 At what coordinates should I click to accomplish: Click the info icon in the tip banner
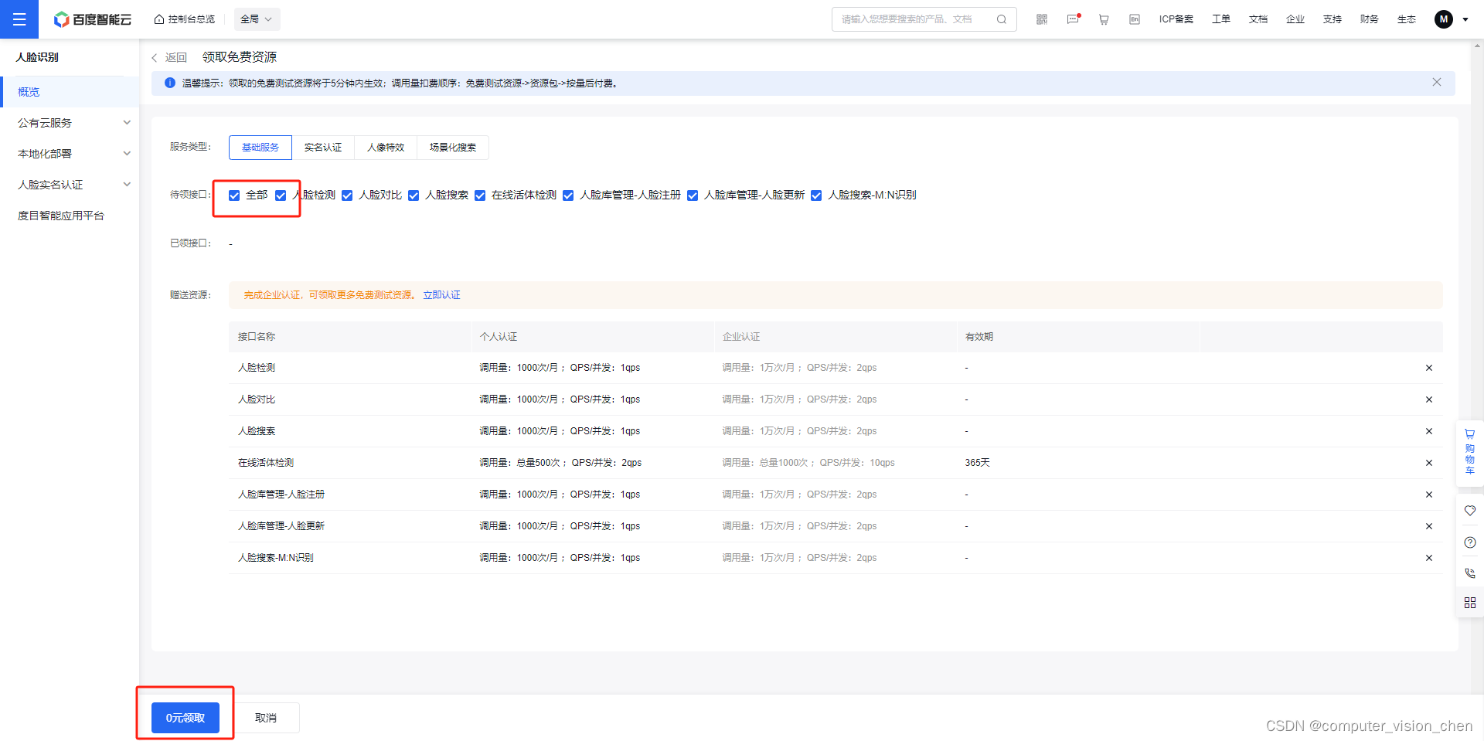(x=170, y=83)
